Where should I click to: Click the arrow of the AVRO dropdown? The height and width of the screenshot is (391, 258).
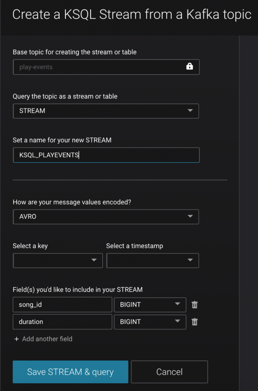click(190, 216)
